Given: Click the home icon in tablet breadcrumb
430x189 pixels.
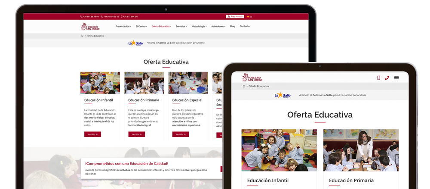Looking at the screenshot, I should click(244, 86).
